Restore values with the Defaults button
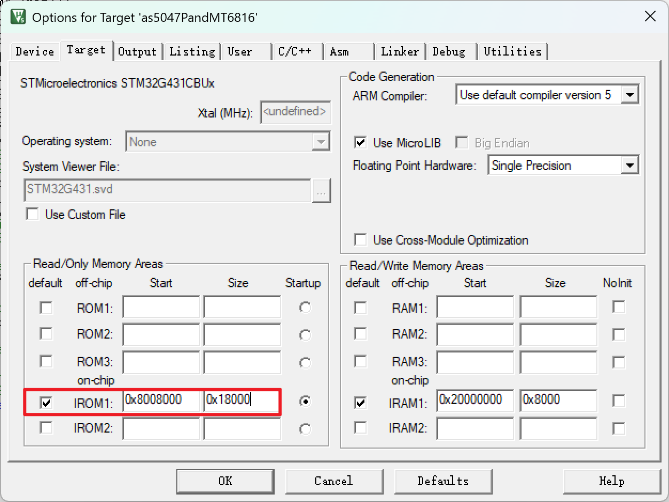The image size is (669, 502). pyautogui.click(x=443, y=481)
